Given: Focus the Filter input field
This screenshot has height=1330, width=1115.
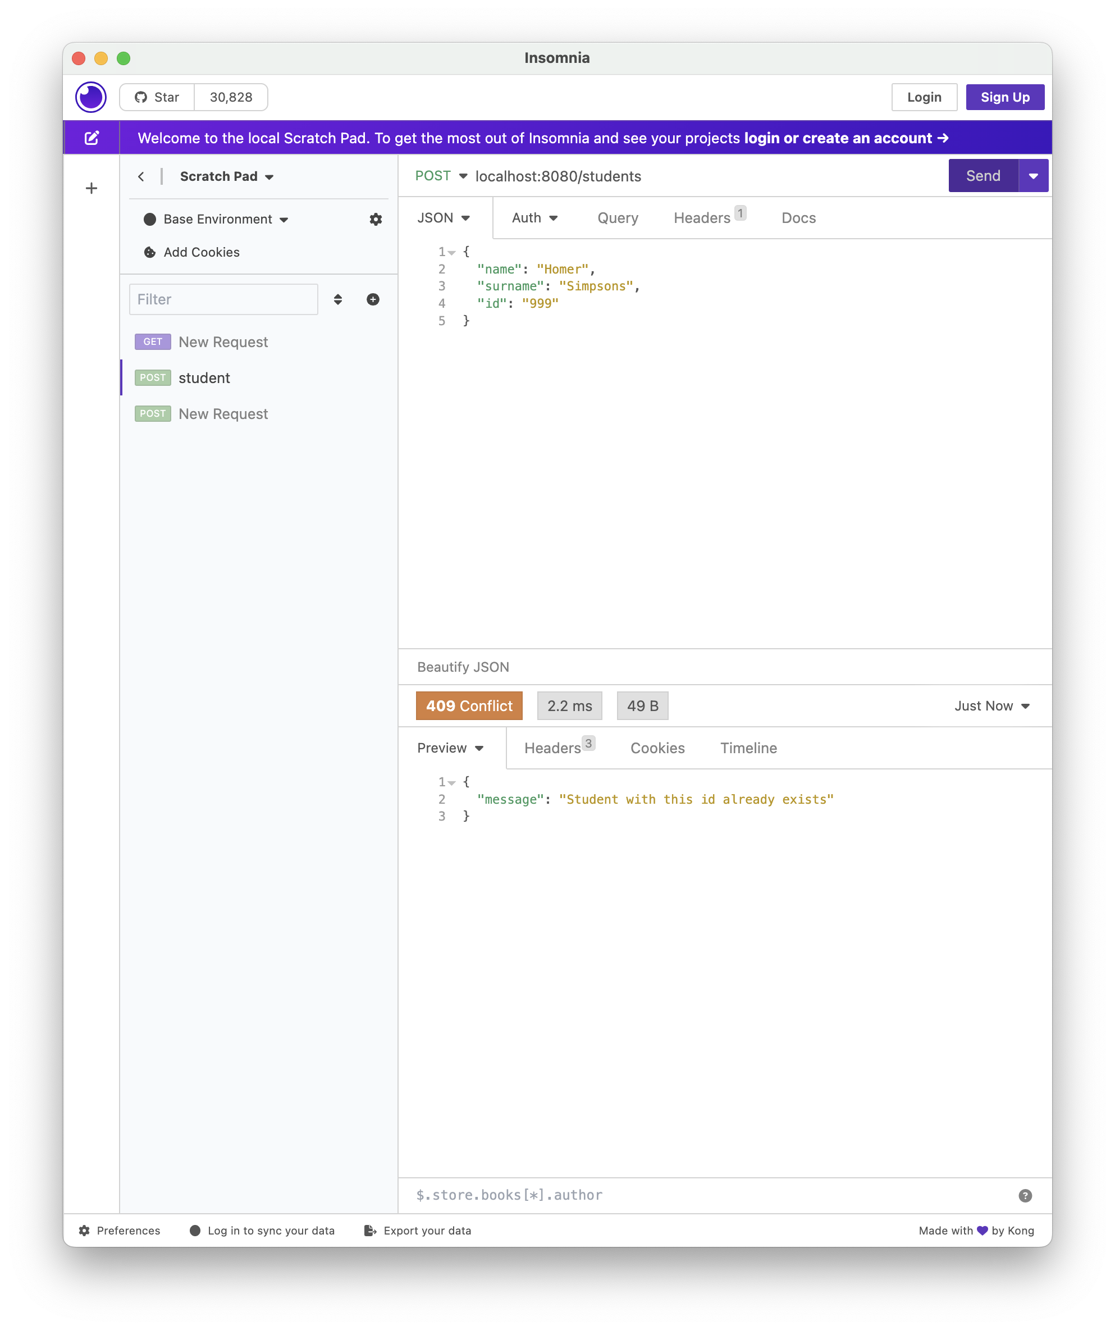Looking at the screenshot, I should [223, 299].
